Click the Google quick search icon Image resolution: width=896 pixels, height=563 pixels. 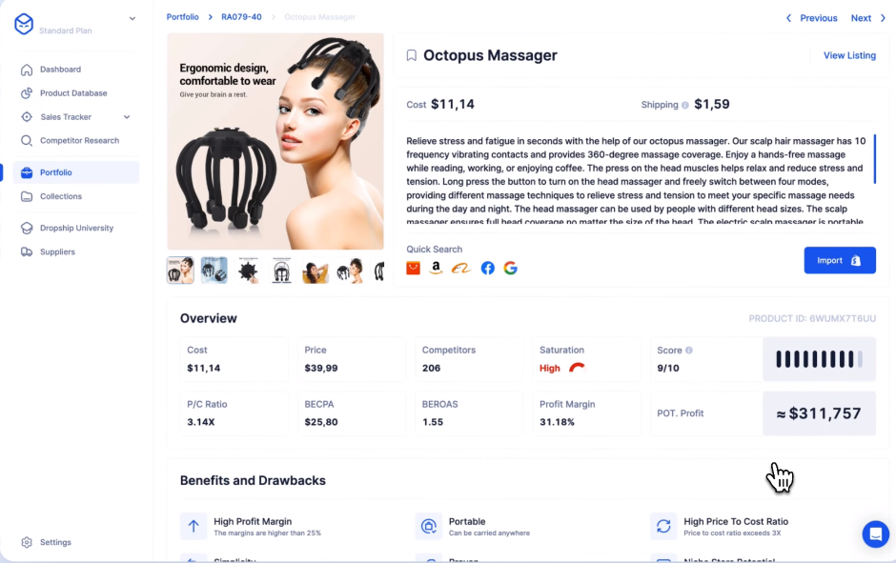point(510,268)
